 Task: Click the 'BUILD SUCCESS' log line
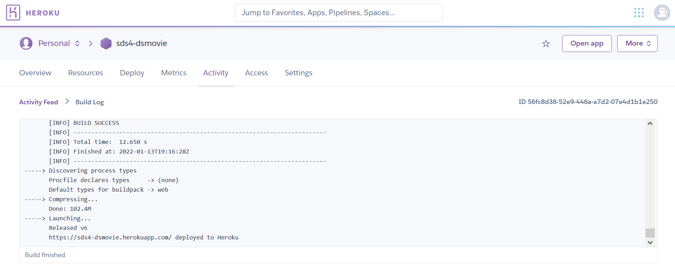pyautogui.click(x=84, y=123)
